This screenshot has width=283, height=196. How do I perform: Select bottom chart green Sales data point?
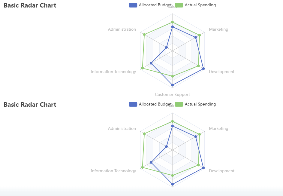(173, 121)
